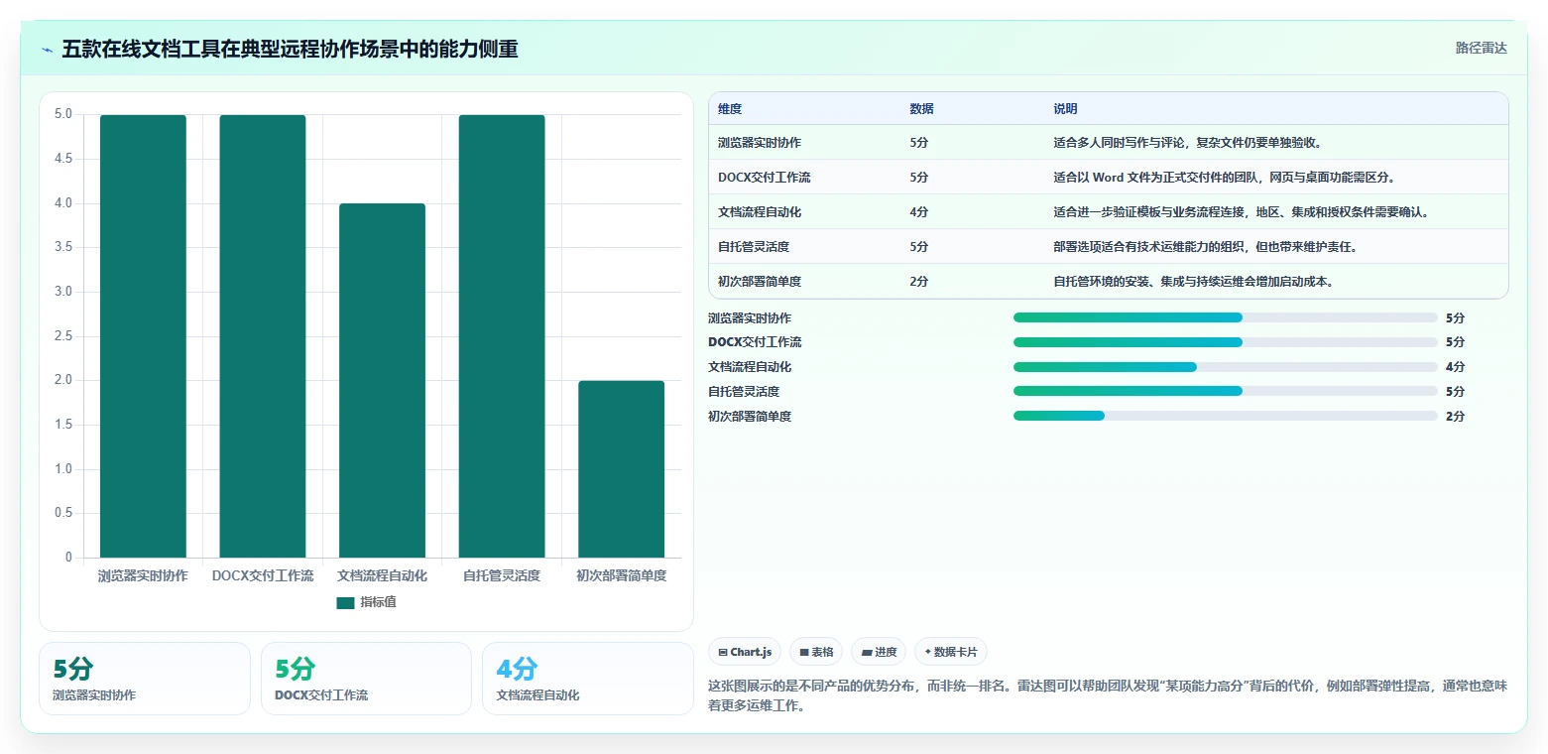Select the 进度 tag chip
Screen dimensions: 1548x754
(x=879, y=652)
